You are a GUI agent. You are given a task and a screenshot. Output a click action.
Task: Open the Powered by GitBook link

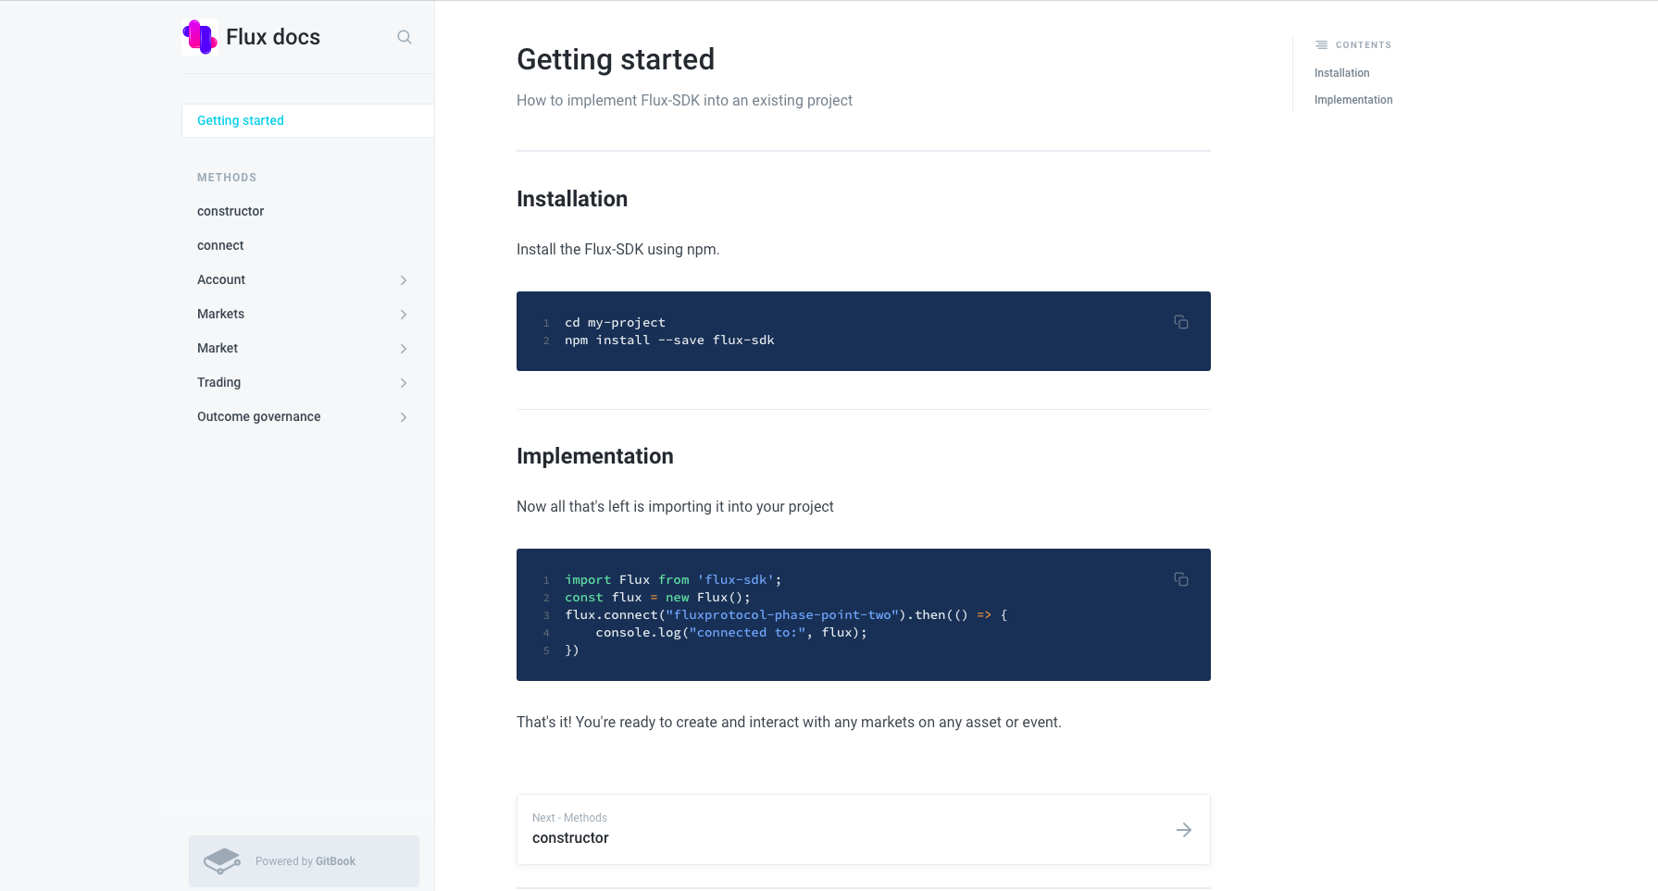pyautogui.click(x=304, y=861)
